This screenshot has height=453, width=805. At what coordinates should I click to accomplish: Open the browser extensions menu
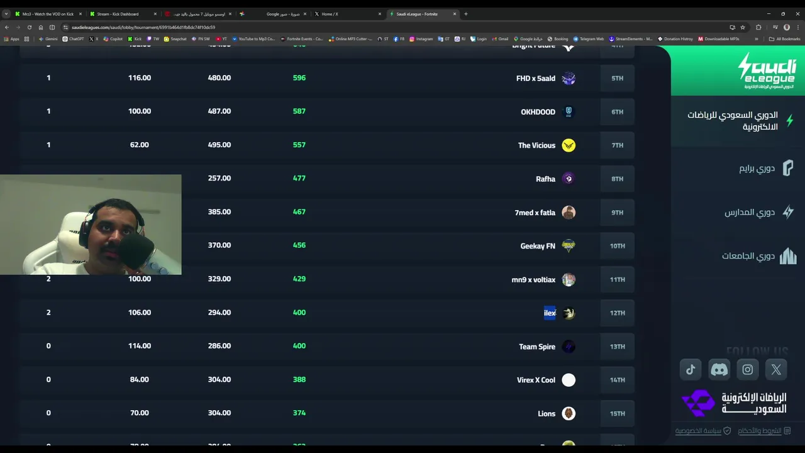click(x=758, y=27)
